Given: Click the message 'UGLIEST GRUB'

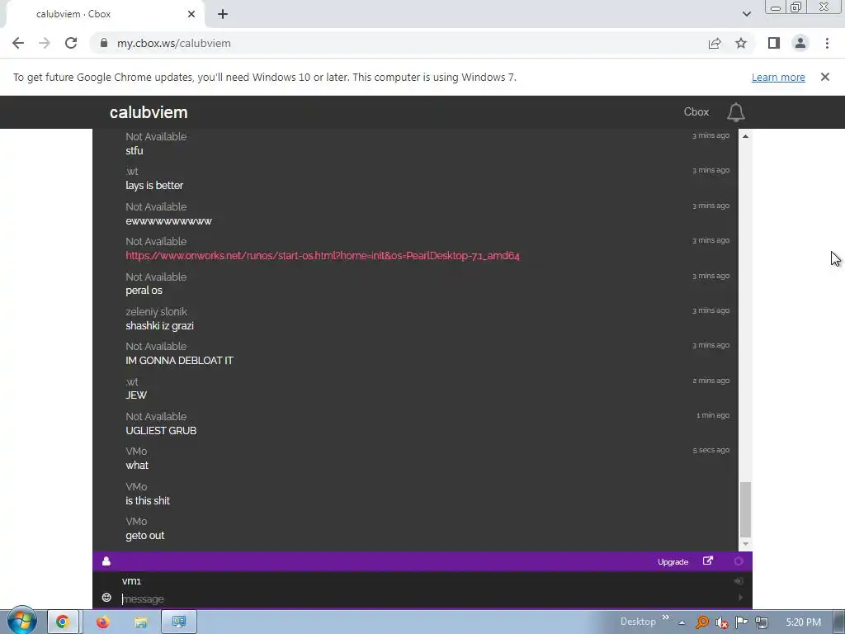Looking at the screenshot, I should point(161,430).
